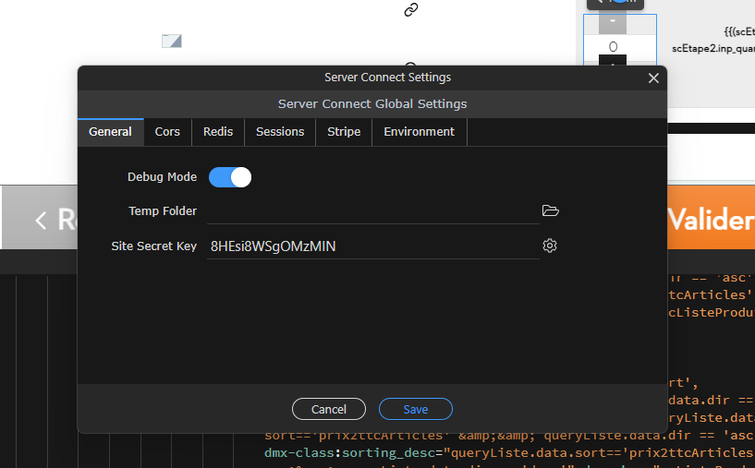This screenshot has height=468, width=755.
Task: Click the Site Secret Key label
Action: [153, 246]
